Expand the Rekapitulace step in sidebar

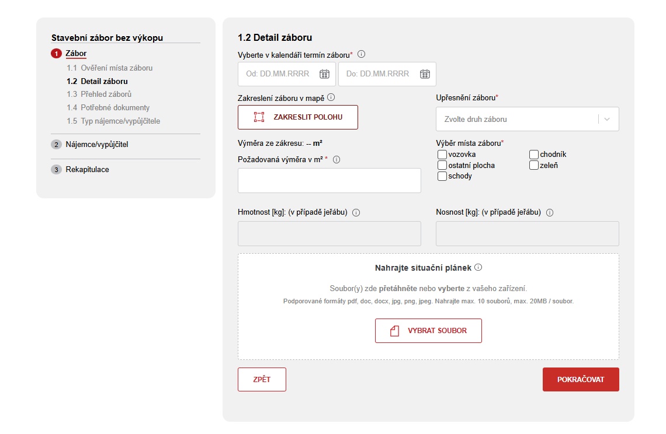tap(87, 170)
